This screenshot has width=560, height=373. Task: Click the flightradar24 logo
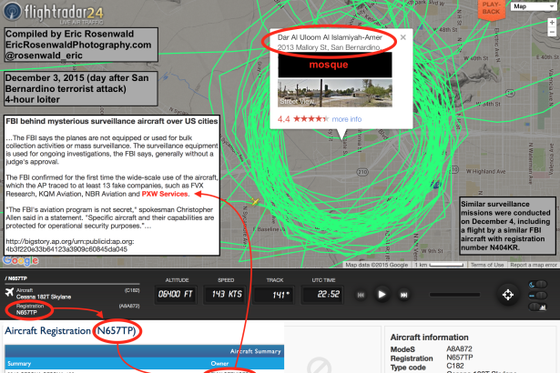[54, 13]
